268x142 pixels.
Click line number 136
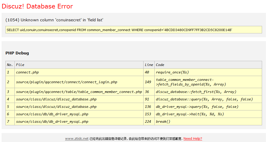(x=149, y=107)
